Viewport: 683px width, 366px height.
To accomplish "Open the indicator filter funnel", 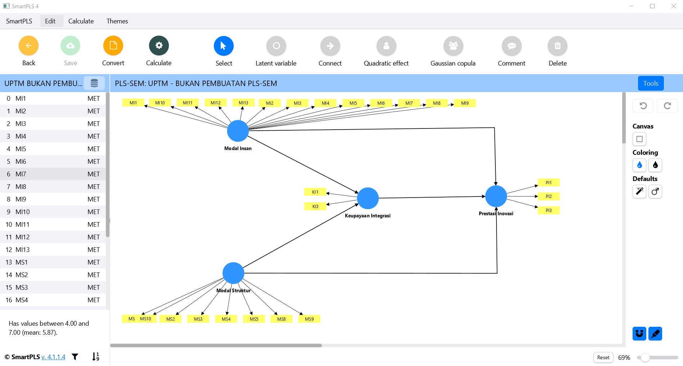I will (x=75, y=357).
